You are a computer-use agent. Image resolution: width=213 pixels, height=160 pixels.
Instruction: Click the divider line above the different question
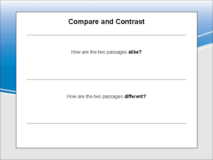point(106,79)
